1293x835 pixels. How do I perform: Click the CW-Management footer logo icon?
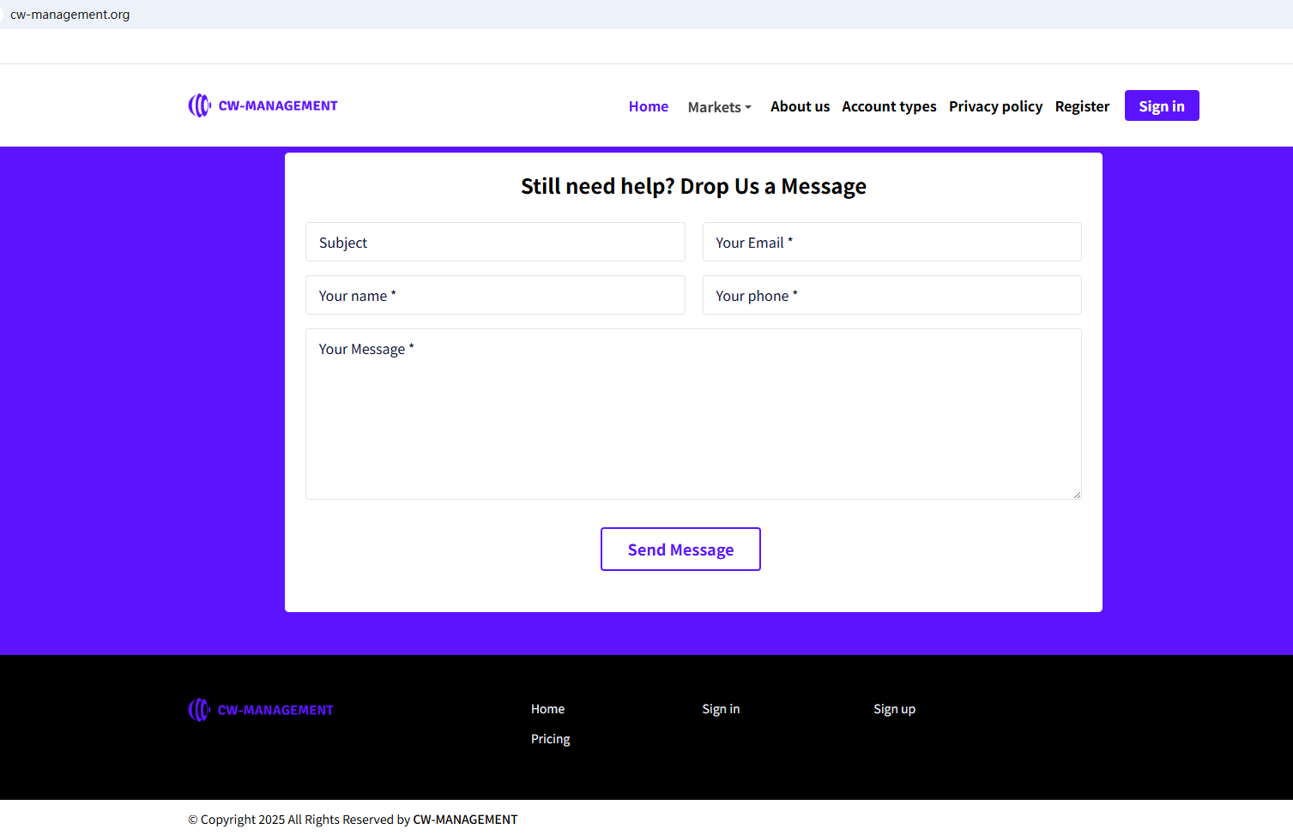tap(199, 710)
